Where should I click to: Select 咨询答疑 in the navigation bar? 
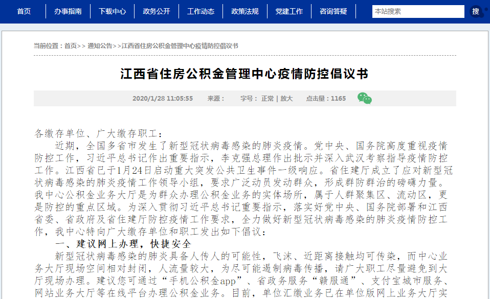click(333, 11)
